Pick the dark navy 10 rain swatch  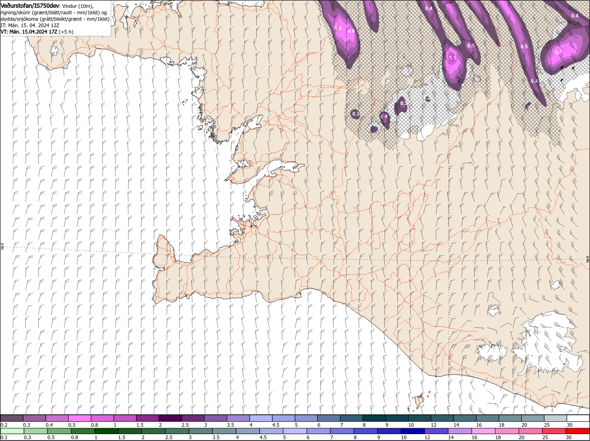(x=413, y=431)
